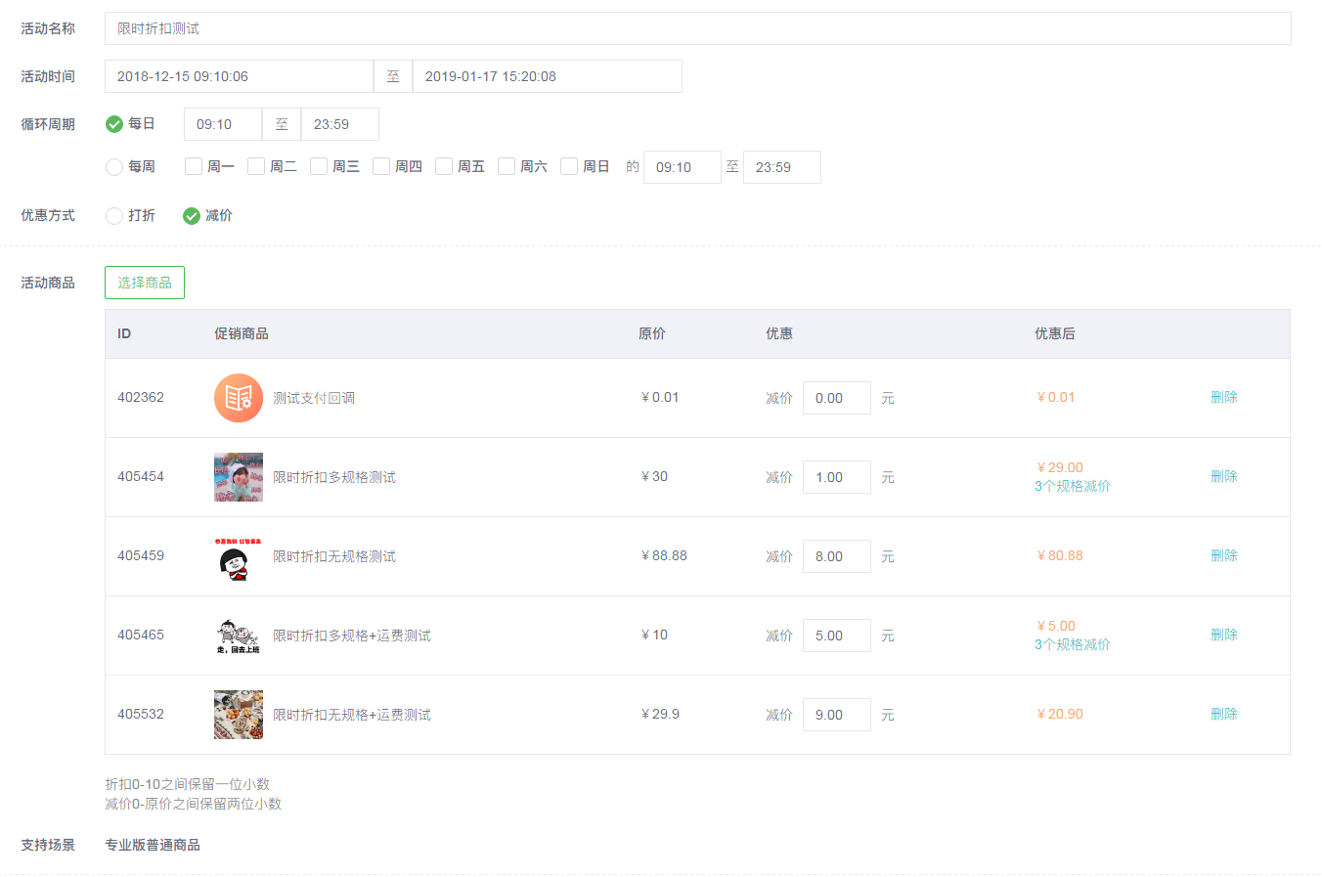This screenshot has height=877, width=1322.
Task: Click the cartoon image for product 405459
Action: [x=239, y=556]
